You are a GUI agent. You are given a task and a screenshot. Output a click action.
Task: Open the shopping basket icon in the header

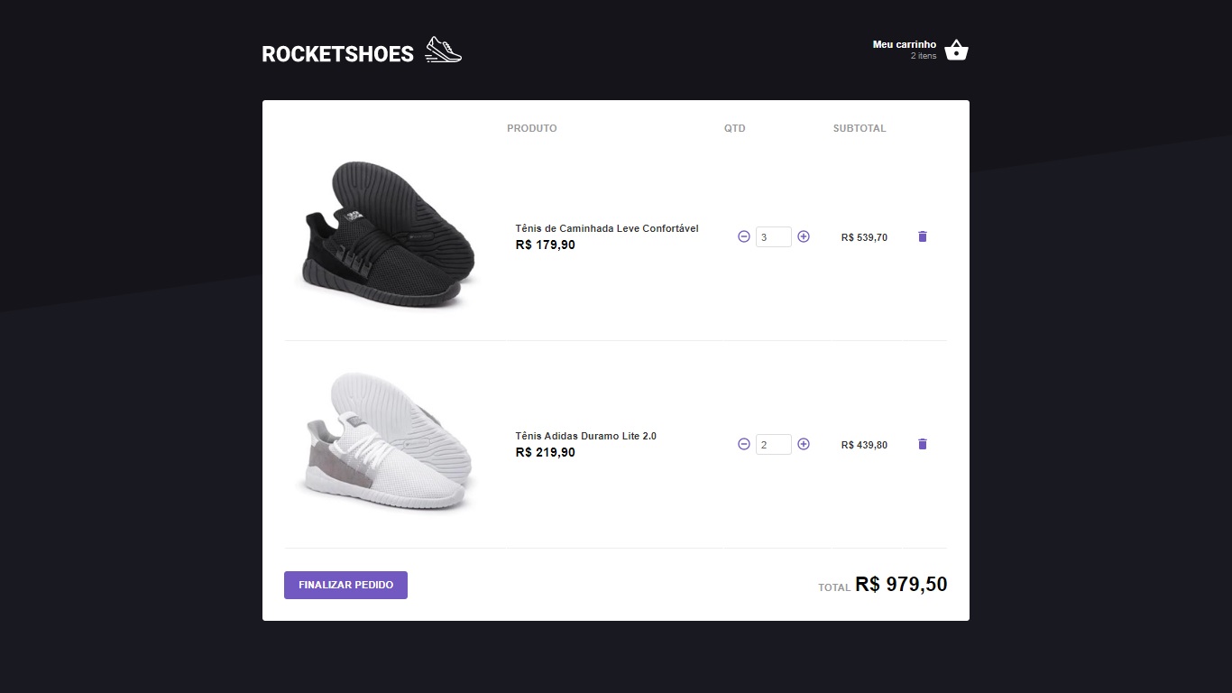(954, 49)
